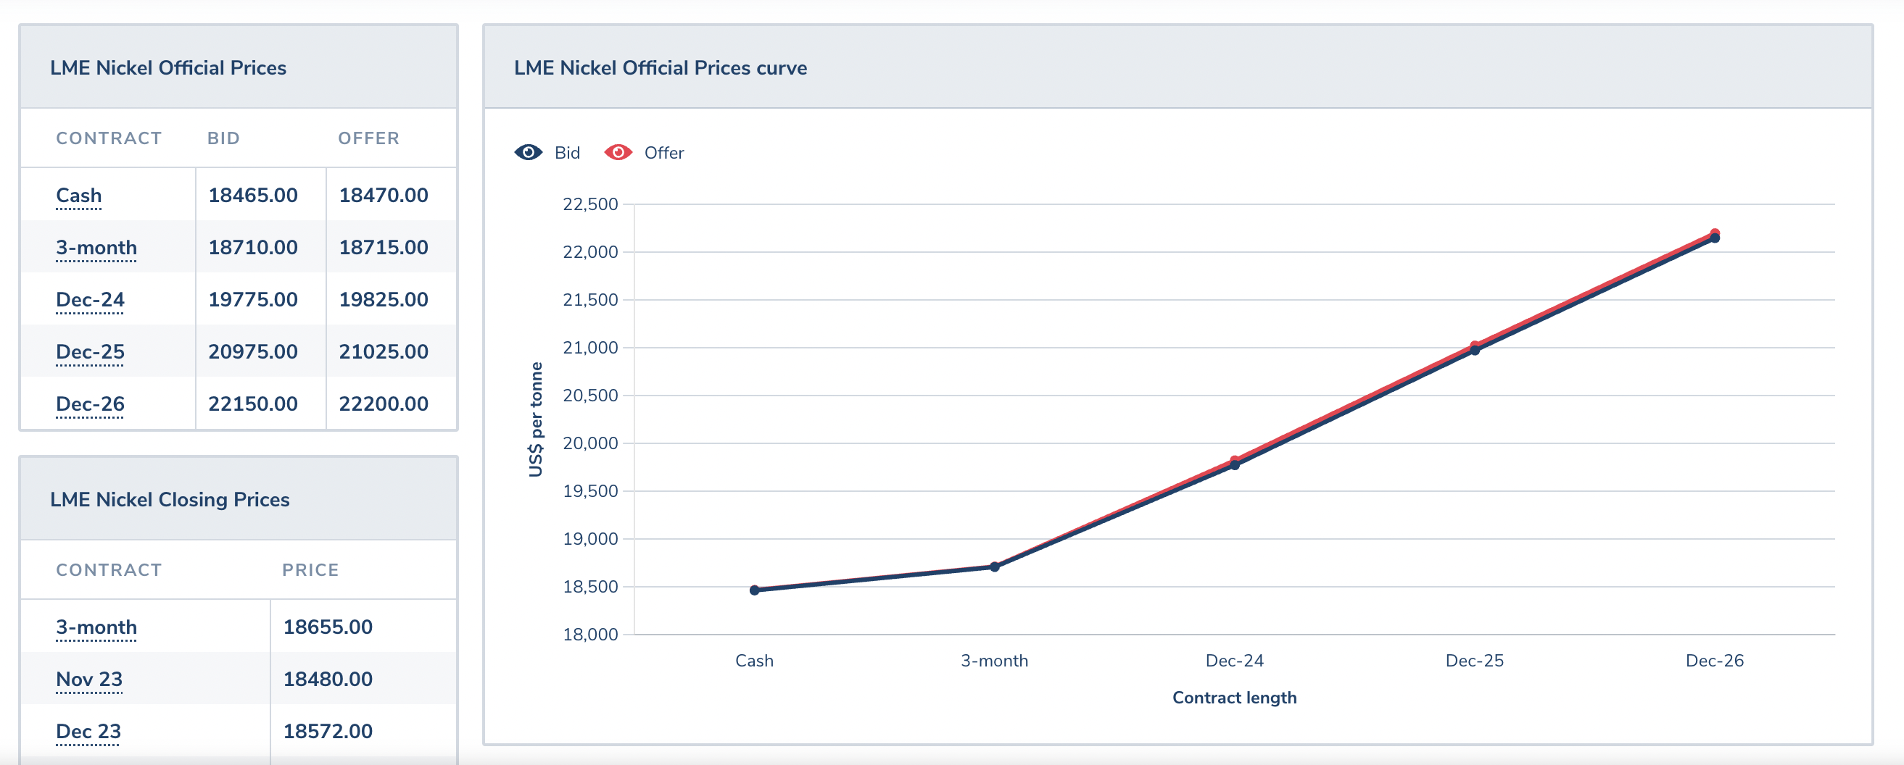Open the Dec-24 contract link
This screenshot has width=1904, height=765.
90,300
